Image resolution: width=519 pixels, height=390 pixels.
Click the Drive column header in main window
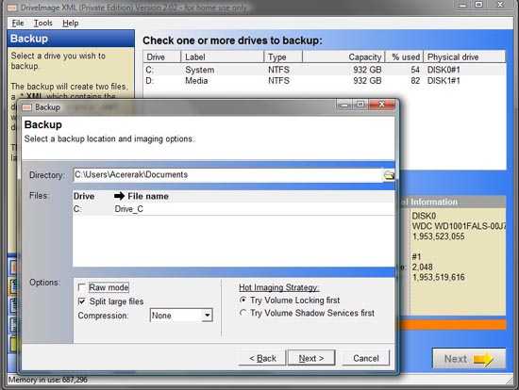click(x=162, y=57)
